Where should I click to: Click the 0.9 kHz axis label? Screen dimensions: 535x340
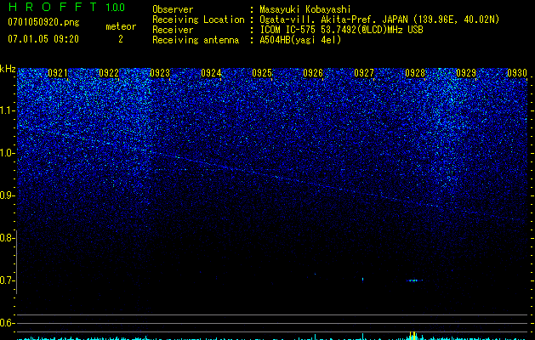coord(7,195)
